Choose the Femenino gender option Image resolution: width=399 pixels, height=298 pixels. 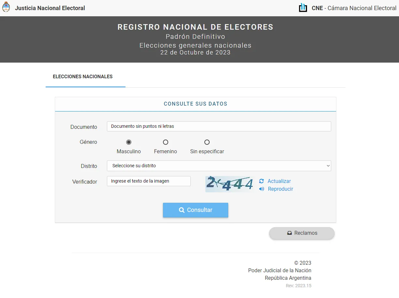tap(166, 142)
